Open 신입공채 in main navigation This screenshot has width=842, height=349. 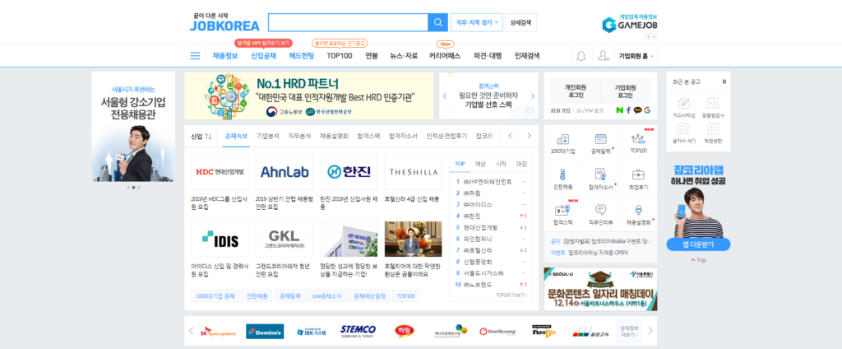tap(263, 56)
